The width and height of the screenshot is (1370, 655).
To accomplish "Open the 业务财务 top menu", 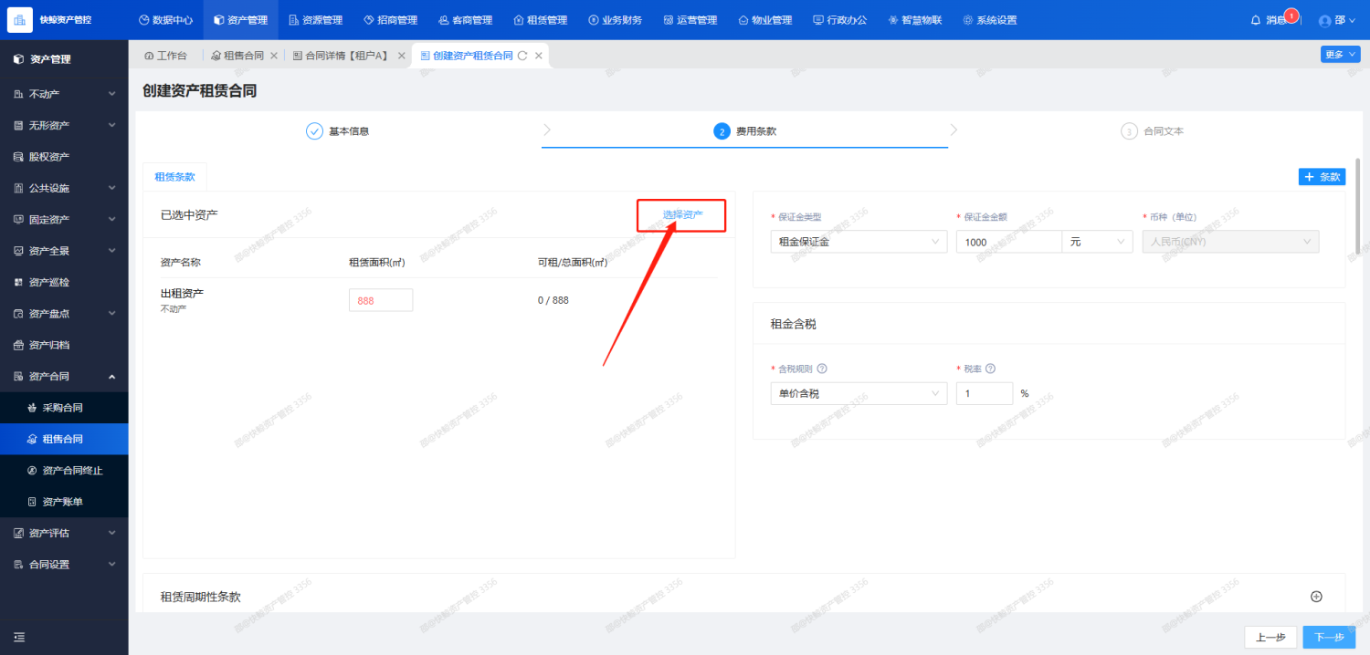I will coord(615,20).
